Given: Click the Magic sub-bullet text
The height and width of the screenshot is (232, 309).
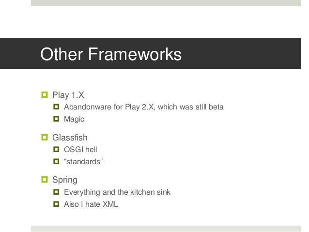Looking at the screenshot, I should [74, 119].
